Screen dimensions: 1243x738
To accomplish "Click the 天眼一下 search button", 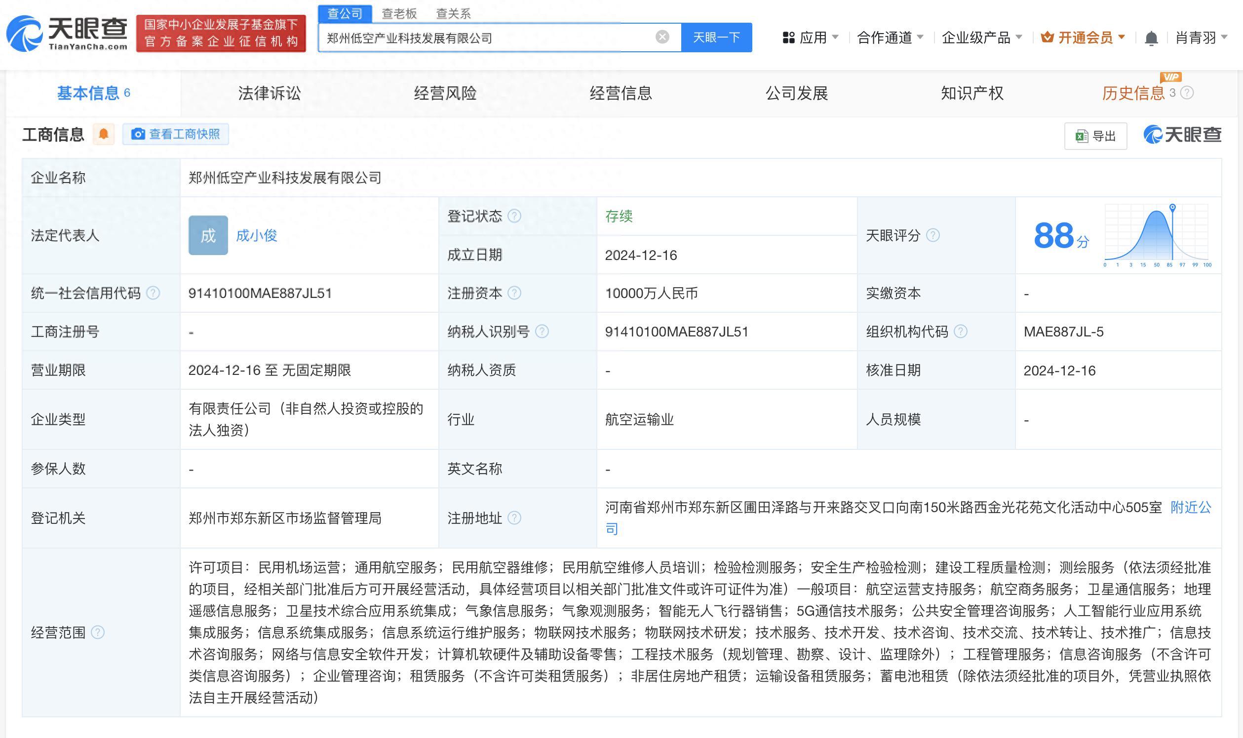I will (x=717, y=37).
